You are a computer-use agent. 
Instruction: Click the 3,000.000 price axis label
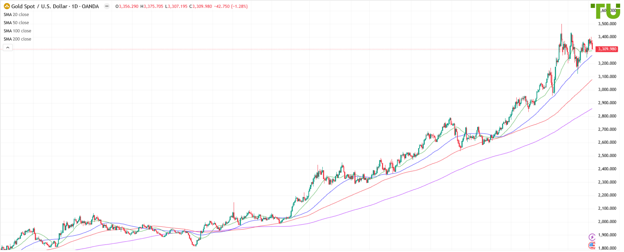tap(607, 90)
